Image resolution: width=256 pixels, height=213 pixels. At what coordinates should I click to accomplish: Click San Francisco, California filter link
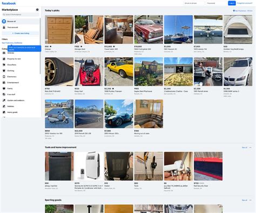pos(12,43)
